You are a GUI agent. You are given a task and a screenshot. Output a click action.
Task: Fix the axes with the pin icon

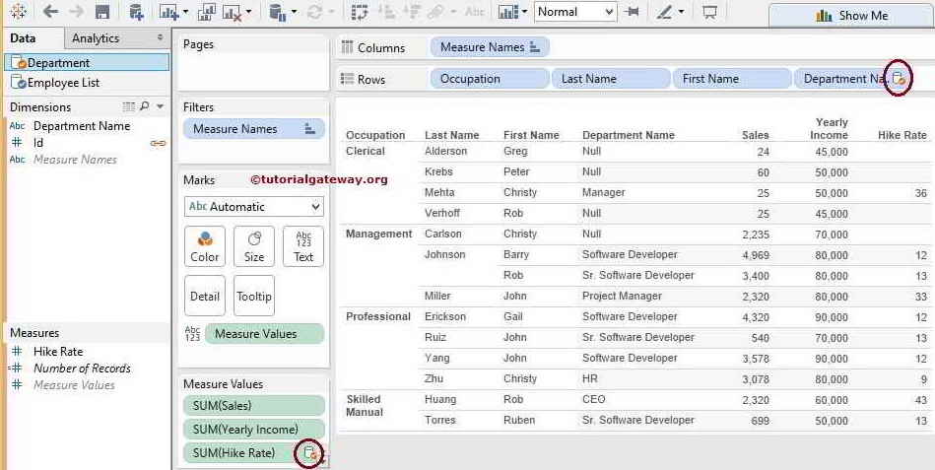tap(633, 12)
